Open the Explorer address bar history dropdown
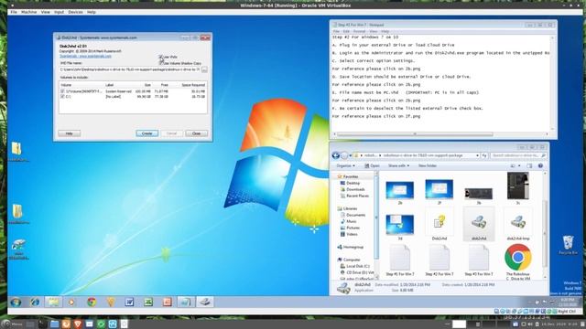This screenshot has height=329, width=586. click(x=477, y=155)
